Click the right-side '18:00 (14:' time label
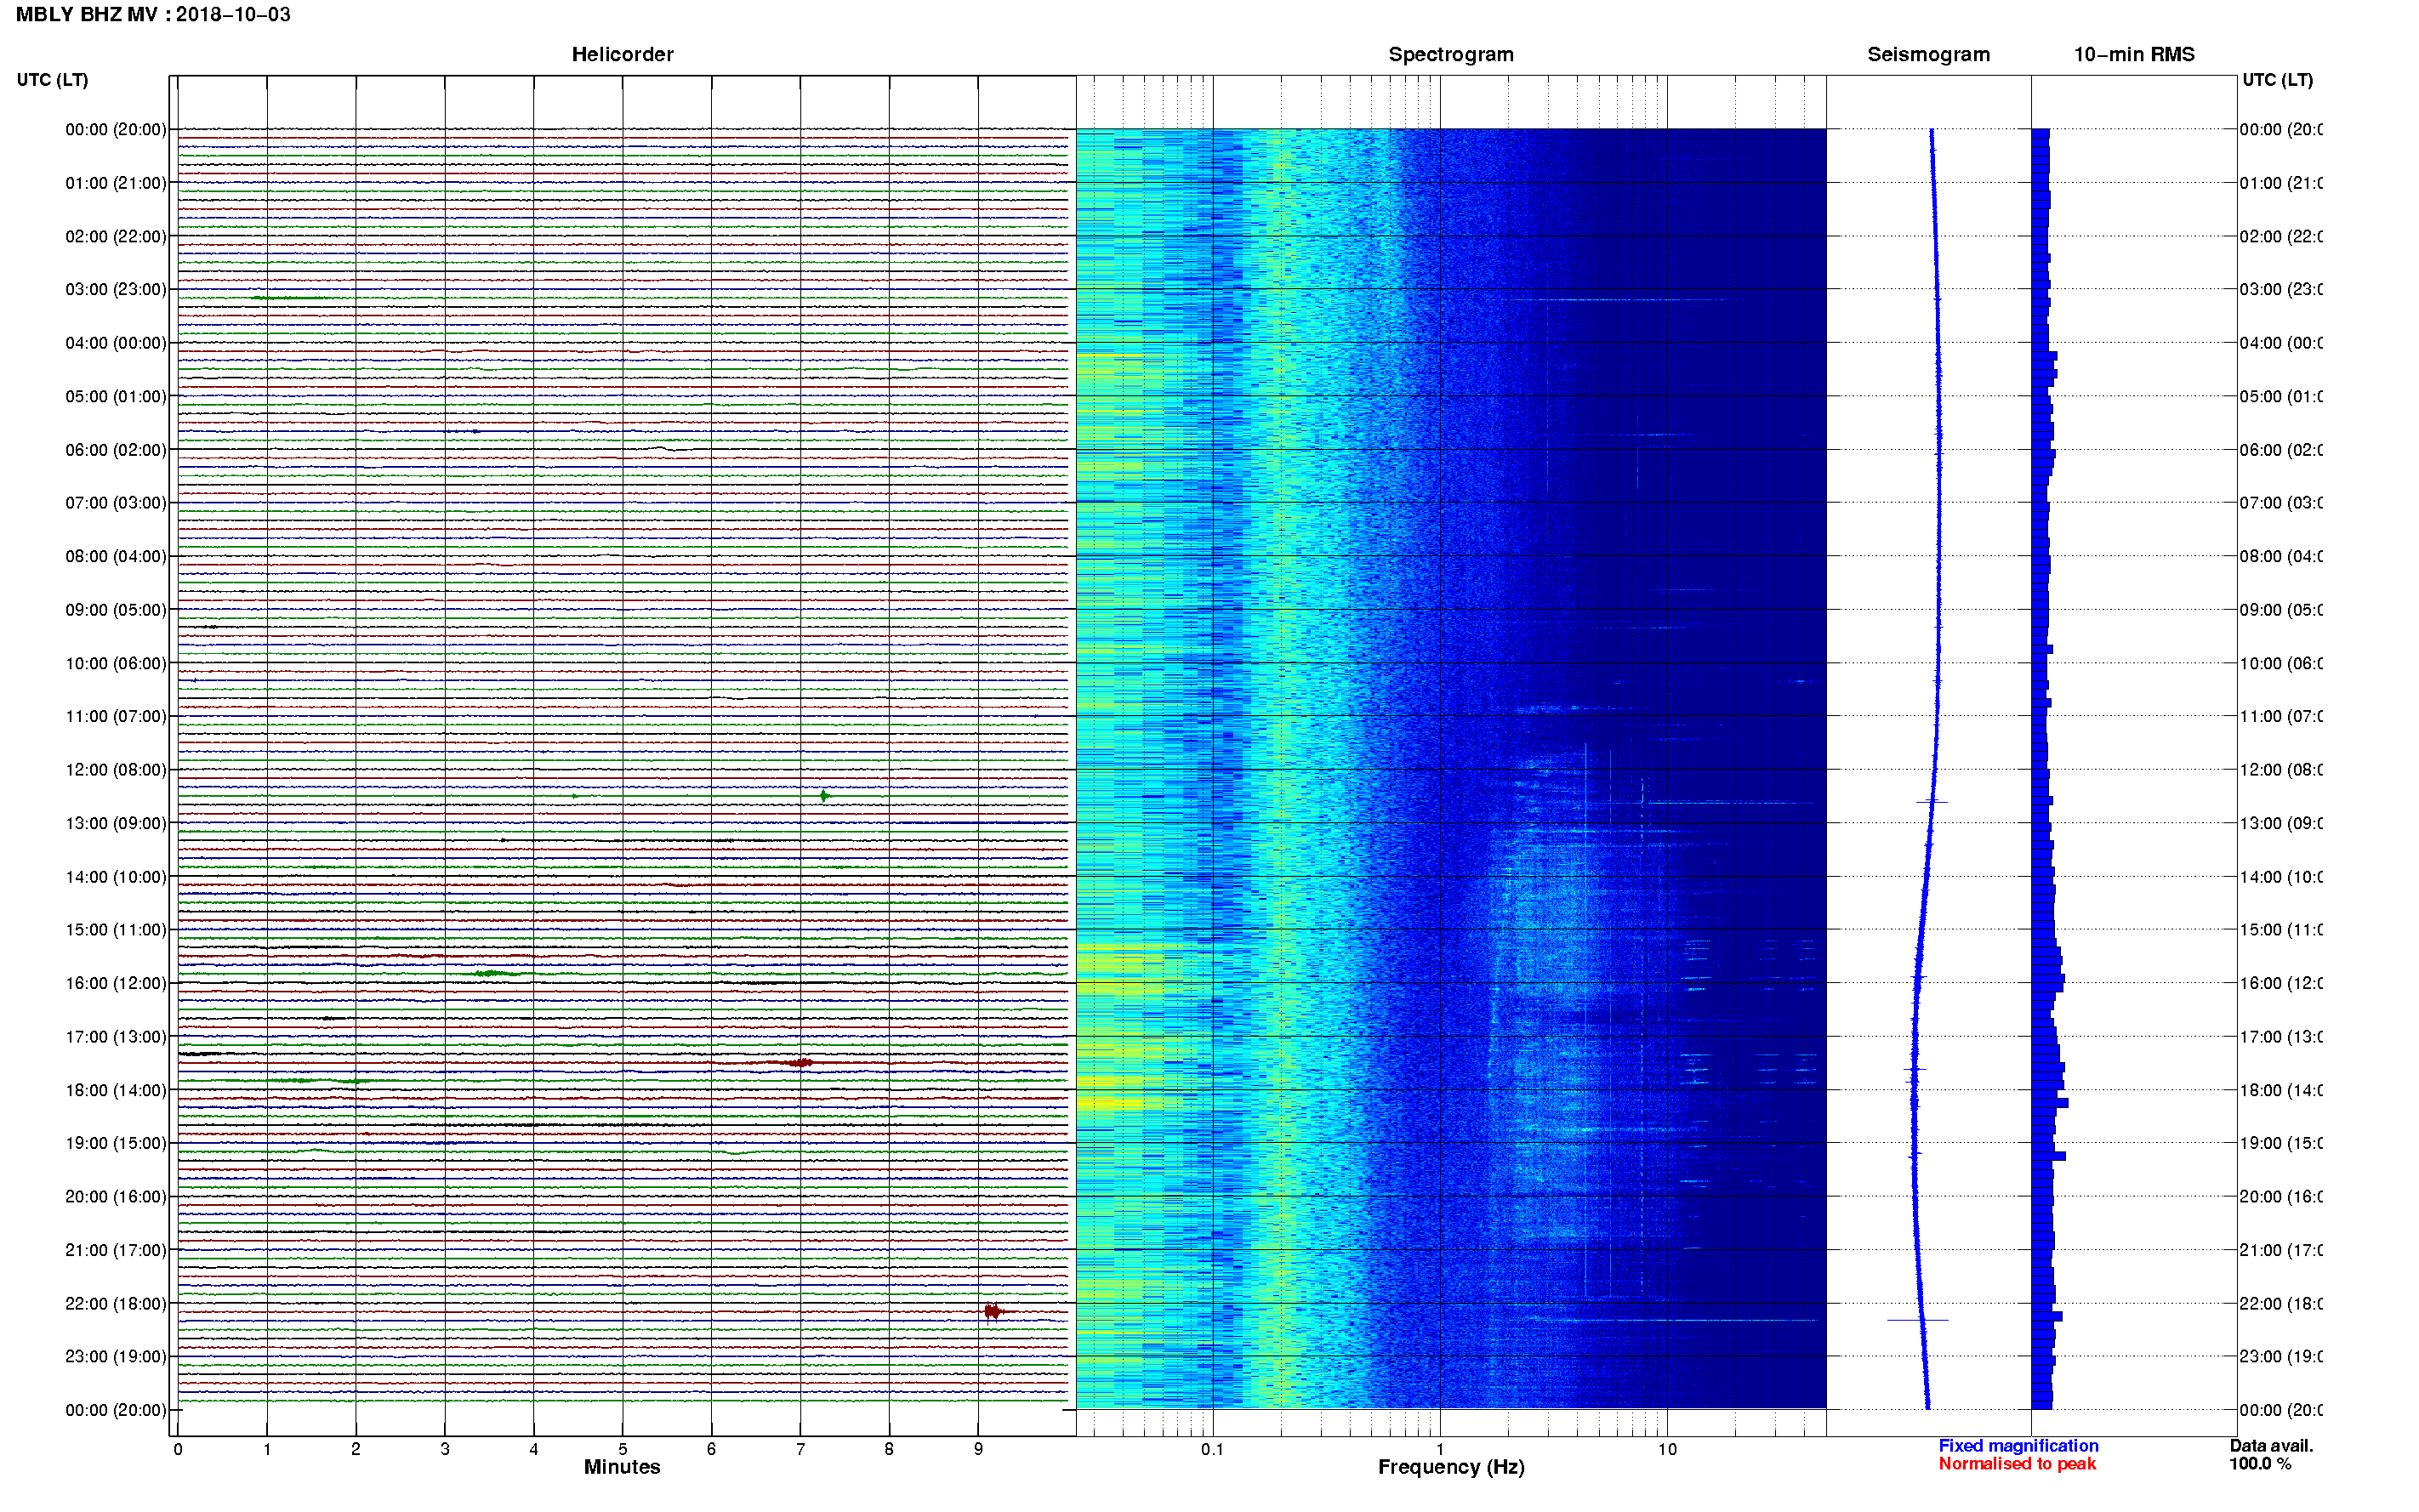Screen dimensions: 2419x1512 pyautogui.click(x=2281, y=1091)
